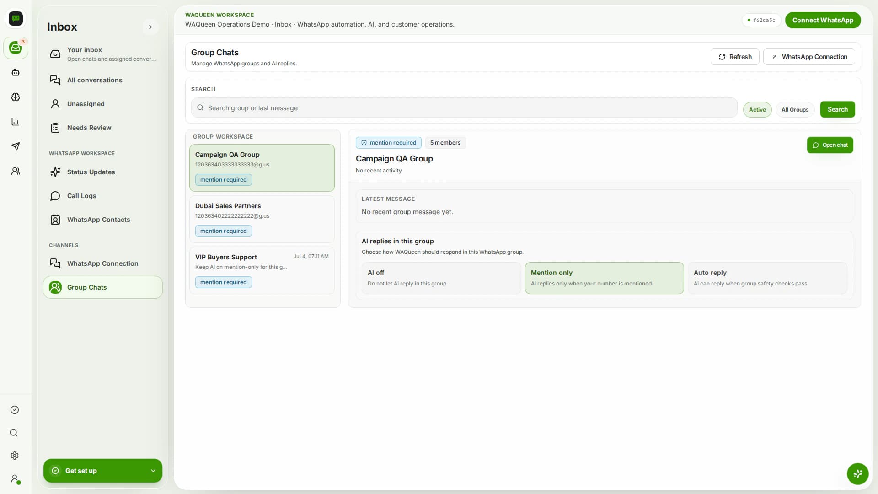The width and height of the screenshot is (878, 494).
Task: Click the search magnifier in group search
Action: [200, 108]
